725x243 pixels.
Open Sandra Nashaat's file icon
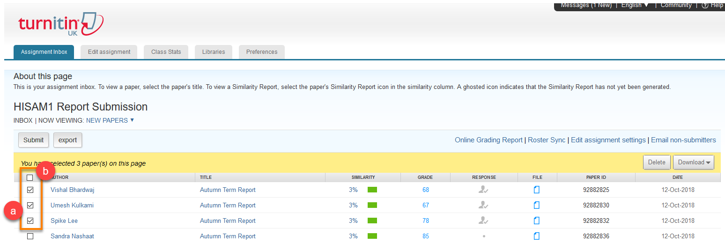tap(537, 236)
